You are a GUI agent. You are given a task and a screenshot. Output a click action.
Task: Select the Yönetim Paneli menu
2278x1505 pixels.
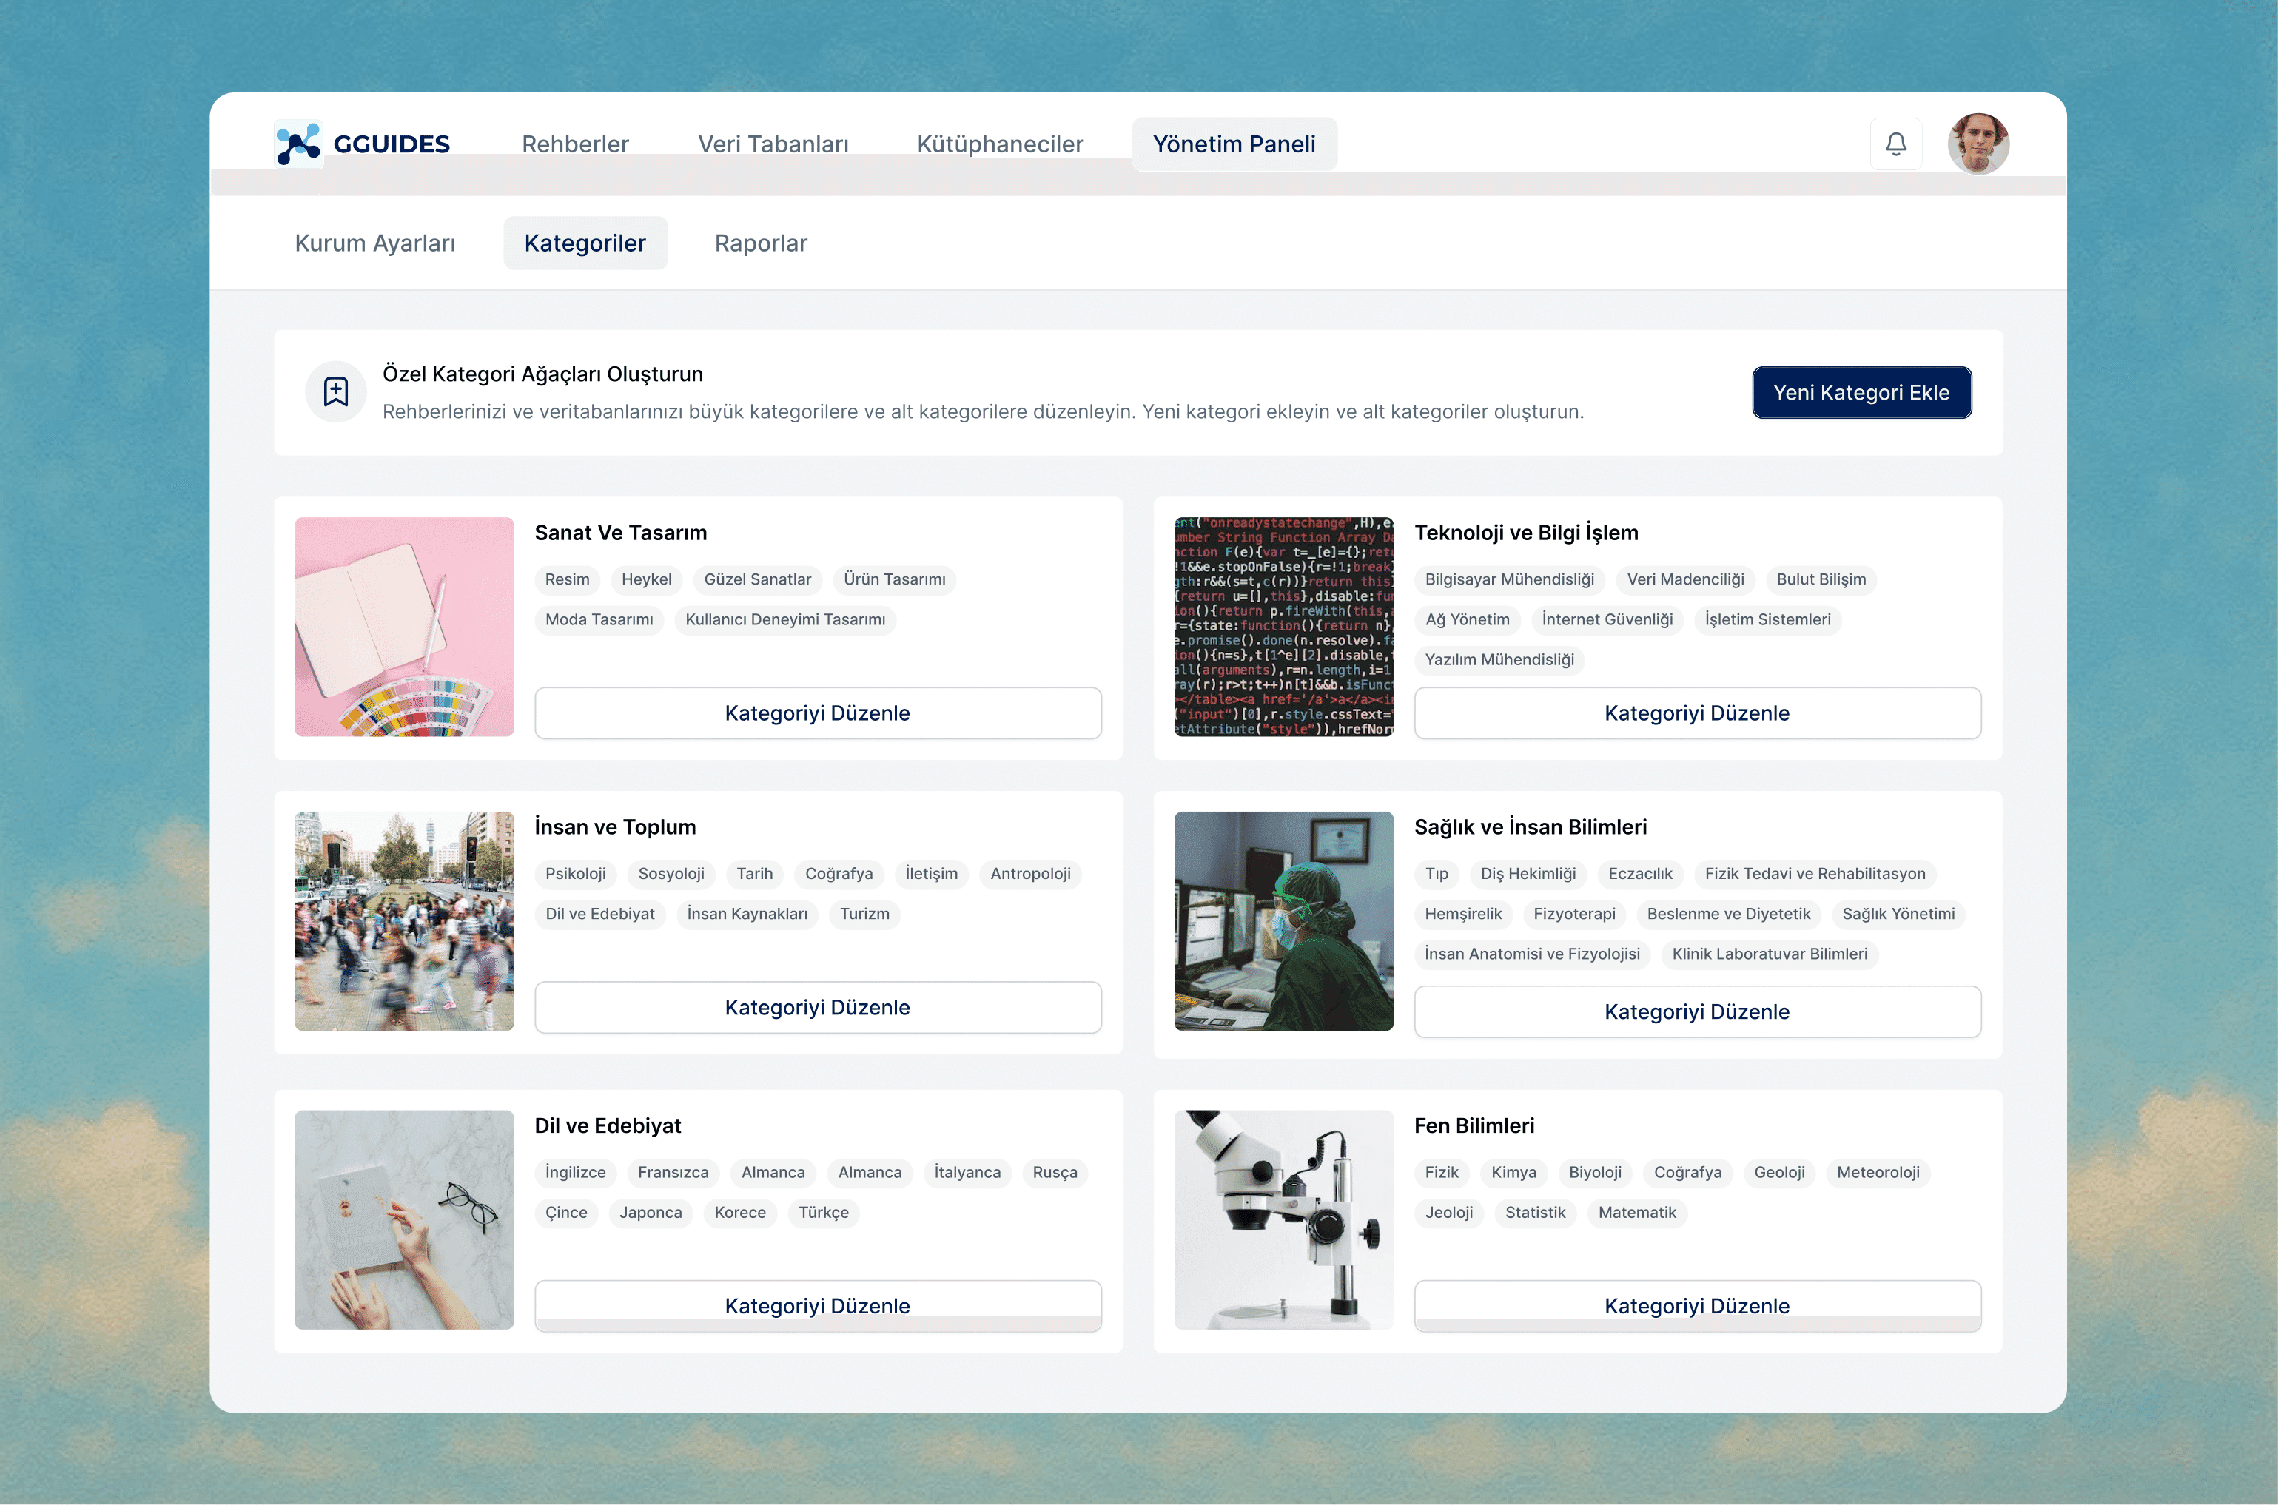click(x=1234, y=144)
